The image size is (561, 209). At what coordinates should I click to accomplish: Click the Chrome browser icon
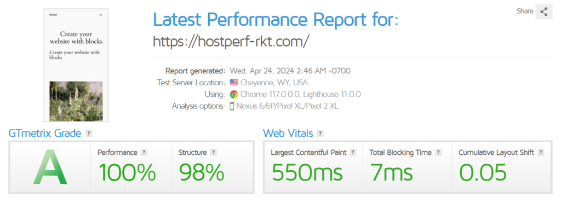[x=234, y=95]
